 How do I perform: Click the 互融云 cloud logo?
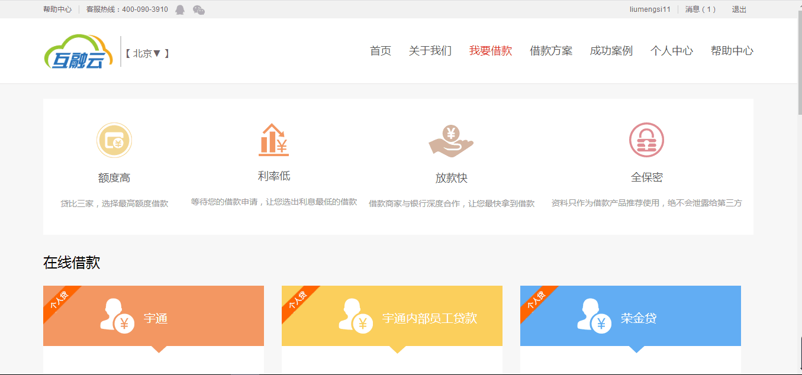(78, 51)
